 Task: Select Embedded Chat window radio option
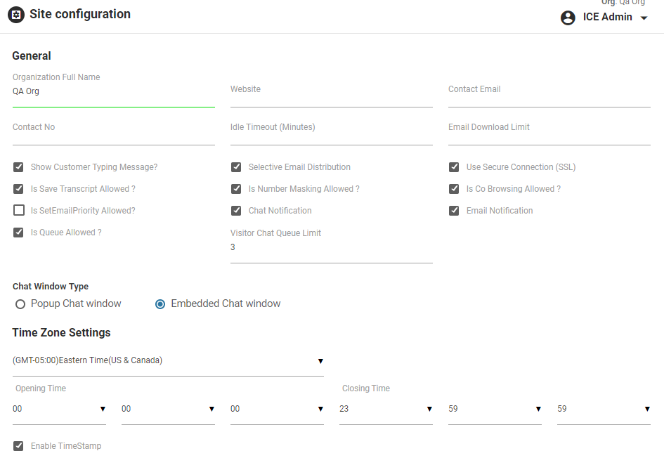coord(160,304)
